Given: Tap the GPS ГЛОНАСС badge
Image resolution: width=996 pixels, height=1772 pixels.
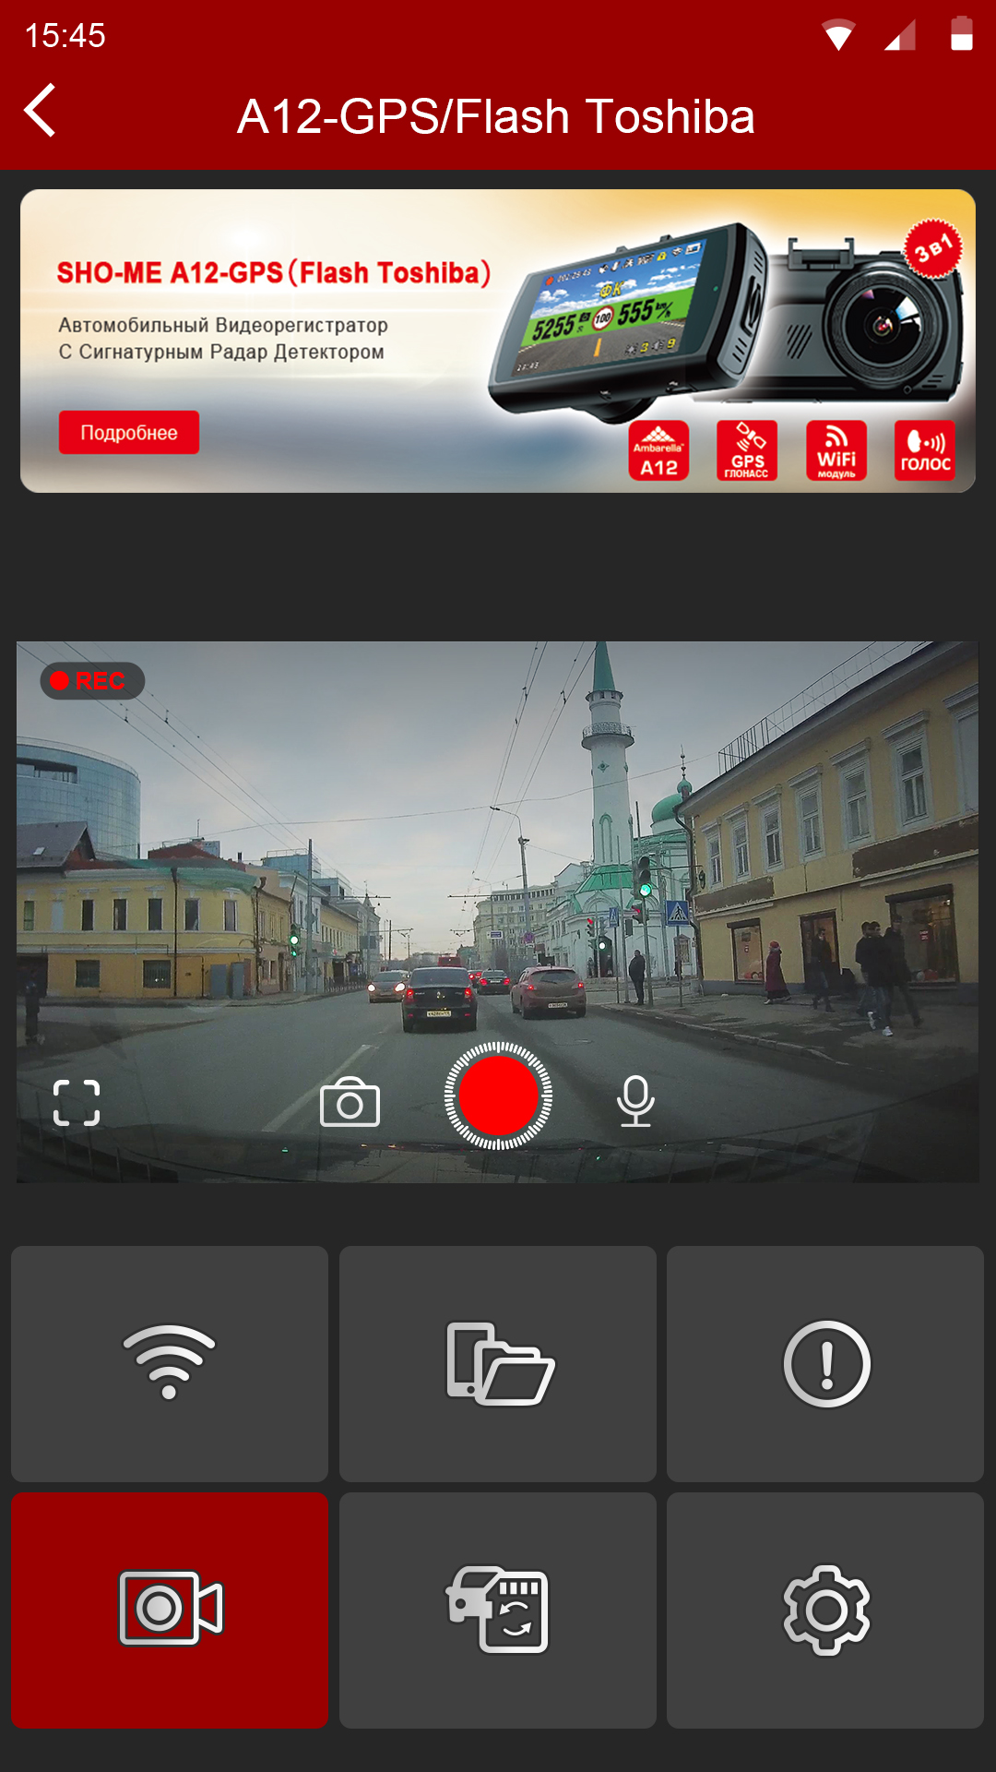Looking at the screenshot, I should tap(747, 450).
